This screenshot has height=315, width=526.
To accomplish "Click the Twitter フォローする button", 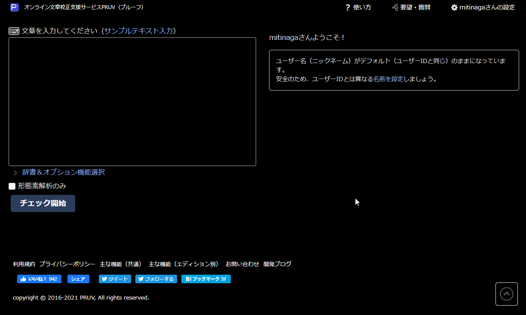I will click(156, 279).
